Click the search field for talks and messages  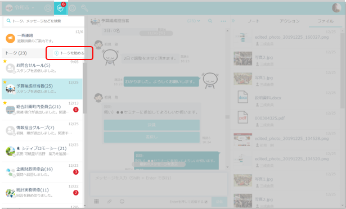(44, 21)
